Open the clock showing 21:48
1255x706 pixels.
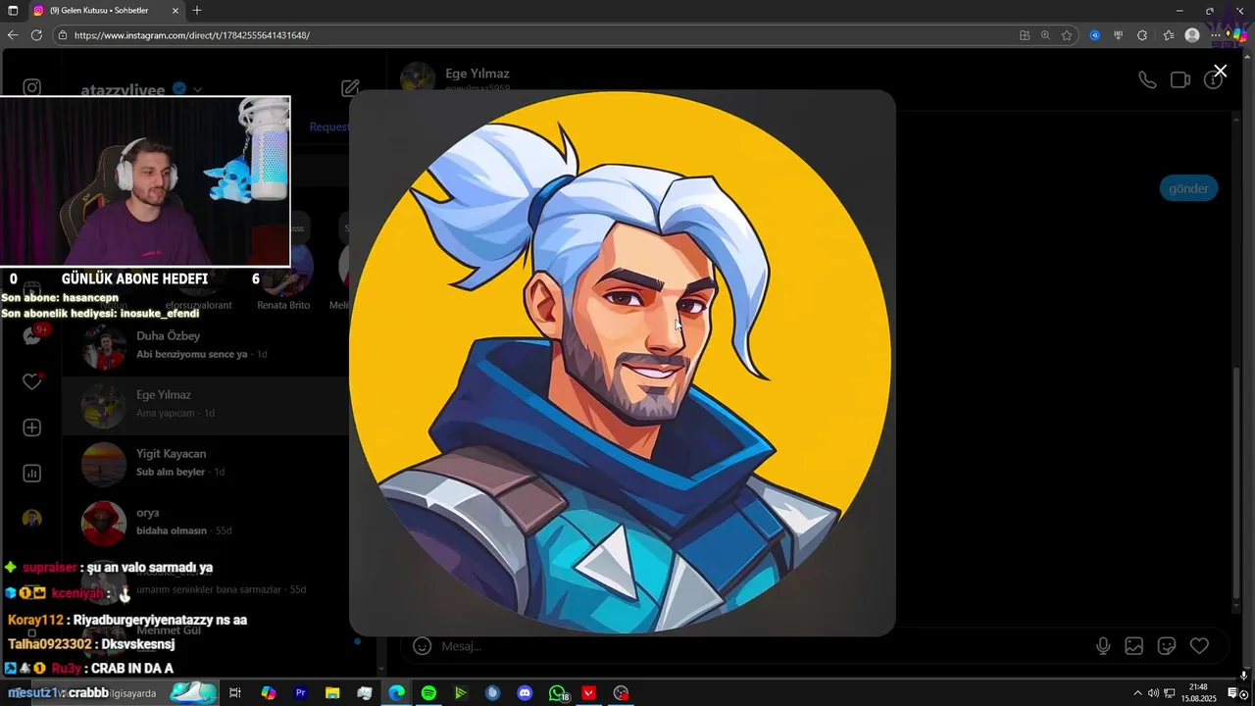[1198, 693]
